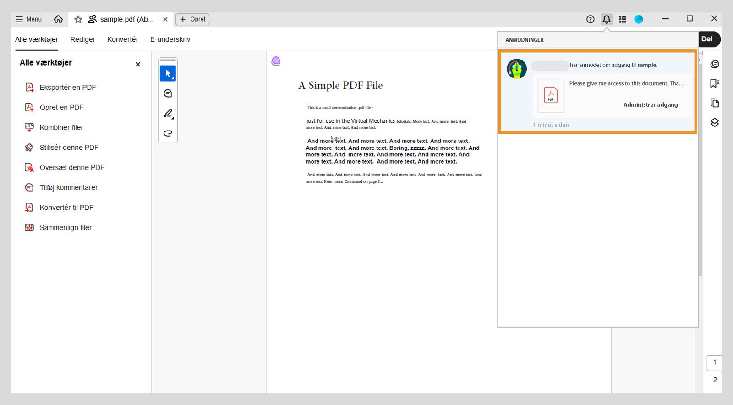Screen dimensions: 733x405
Task: Open the PDF thumbnail in access request
Action: point(551,95)
